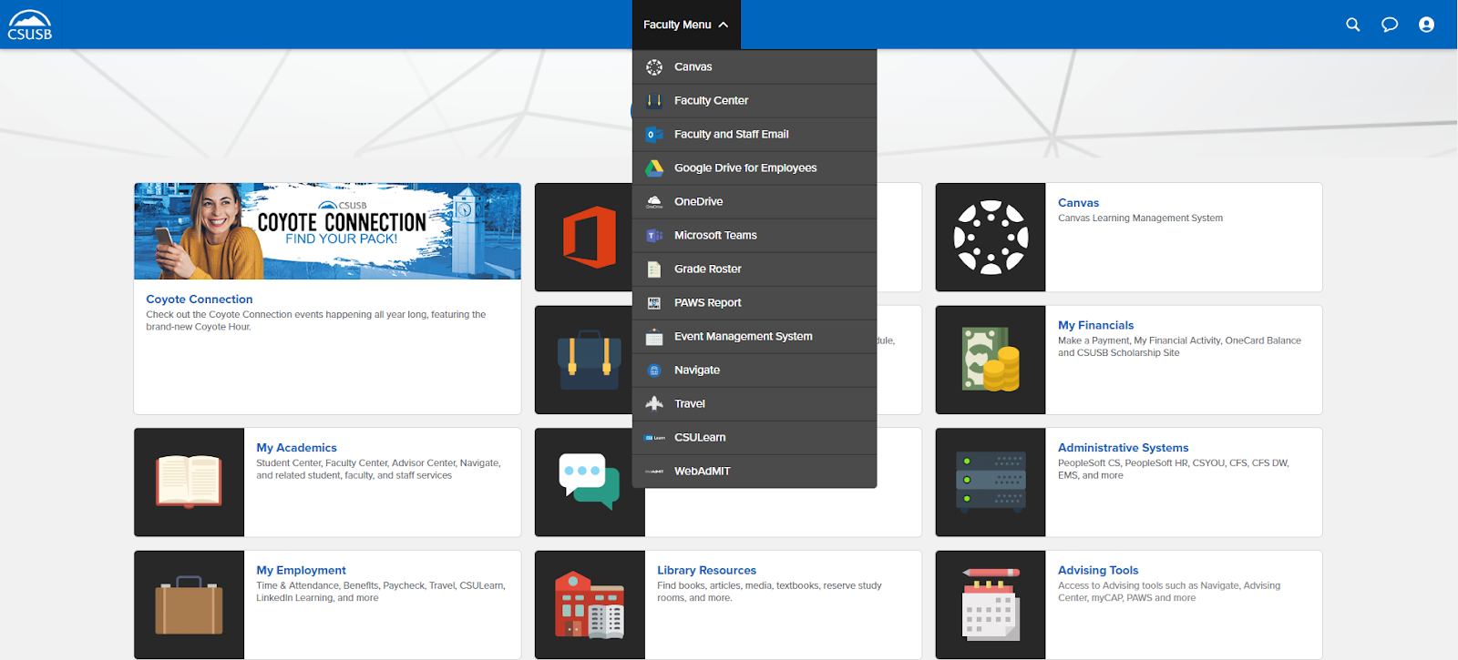This screenshot has width=1458, height=660.
Task: Click the WebAdMIT menu icon
Action: tap(654, 472)
